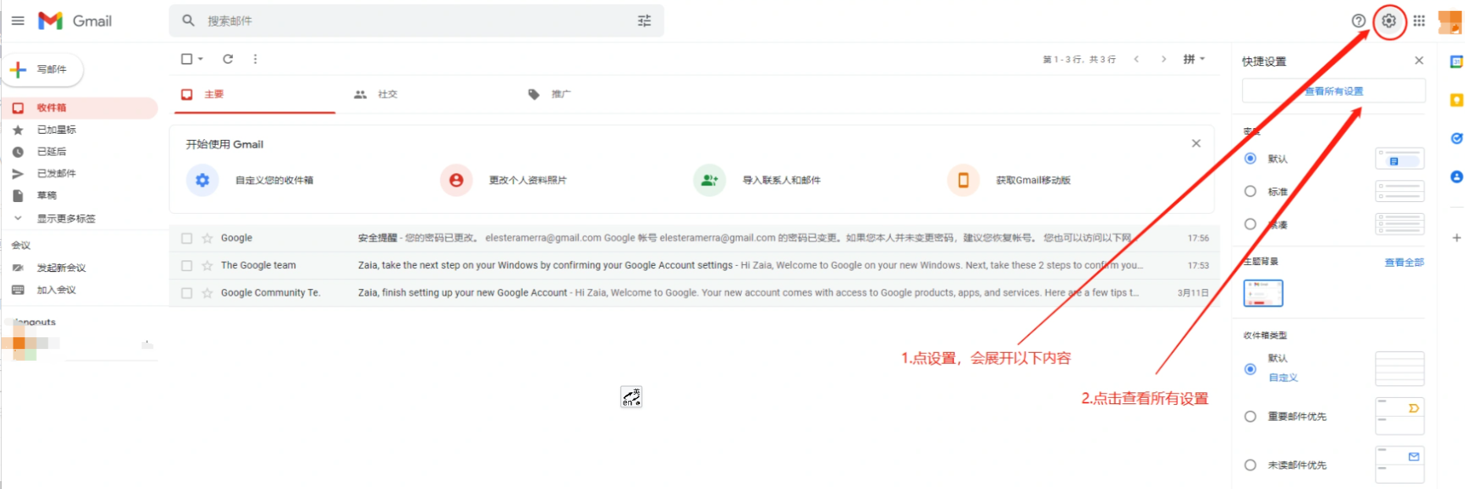
Task: Click the refresh mail icon
Action: (228, 59)
